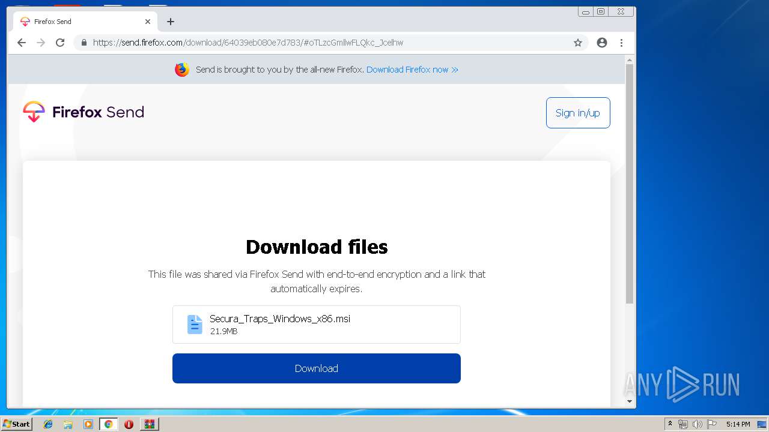769x432 pixels.
Task: Bookmark this page with the star icon
Action: tap(578, 43)
